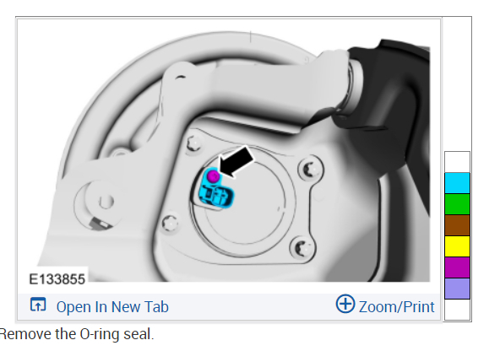Click the black arrow in the diagram
The height and width of the screenshot is (351, 500).
236,162
